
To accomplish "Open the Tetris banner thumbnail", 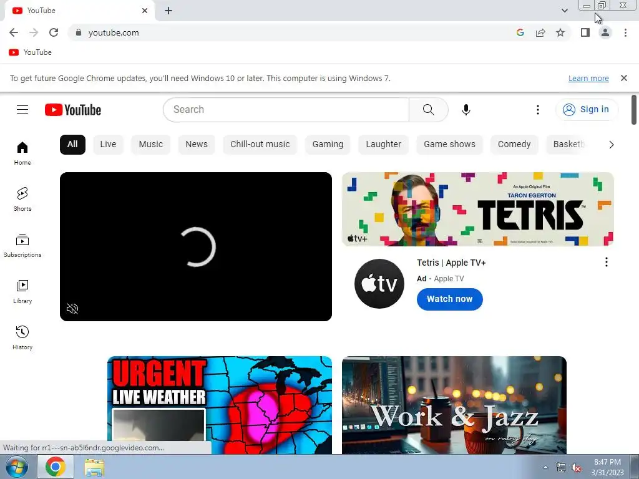I will click(477, 209).
